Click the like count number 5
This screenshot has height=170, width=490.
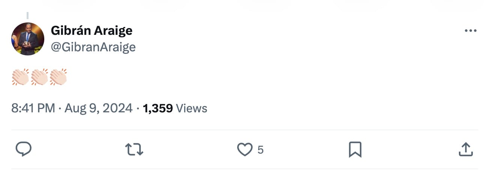coord(260,150)
